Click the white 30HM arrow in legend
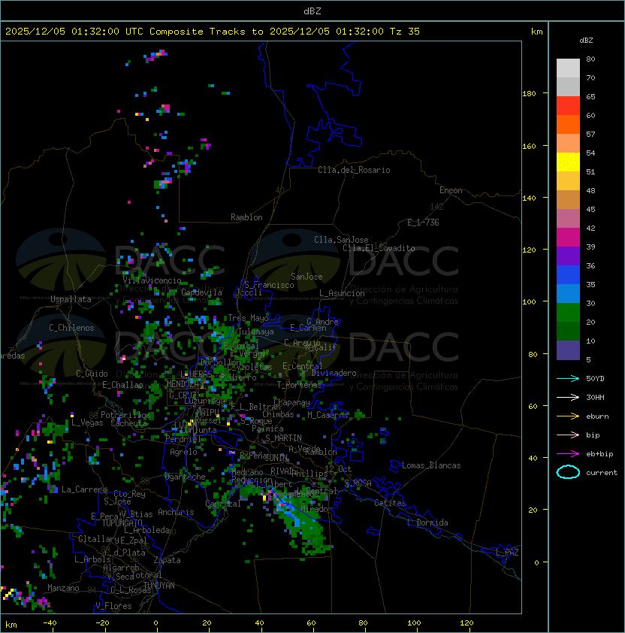The height and width of the screenshot is (633, 625). (x=568, y=397)
